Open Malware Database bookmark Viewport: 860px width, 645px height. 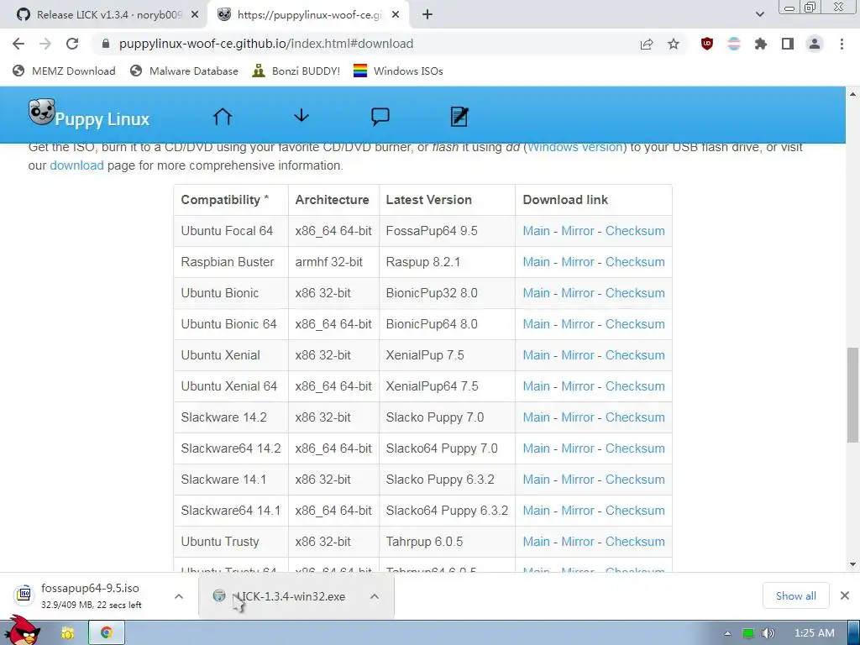tap(184, 71)
